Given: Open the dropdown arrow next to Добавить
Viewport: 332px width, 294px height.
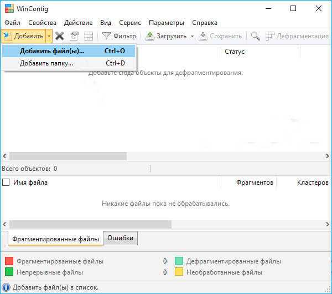Looking at the screenshot, I should pos(49,36).
